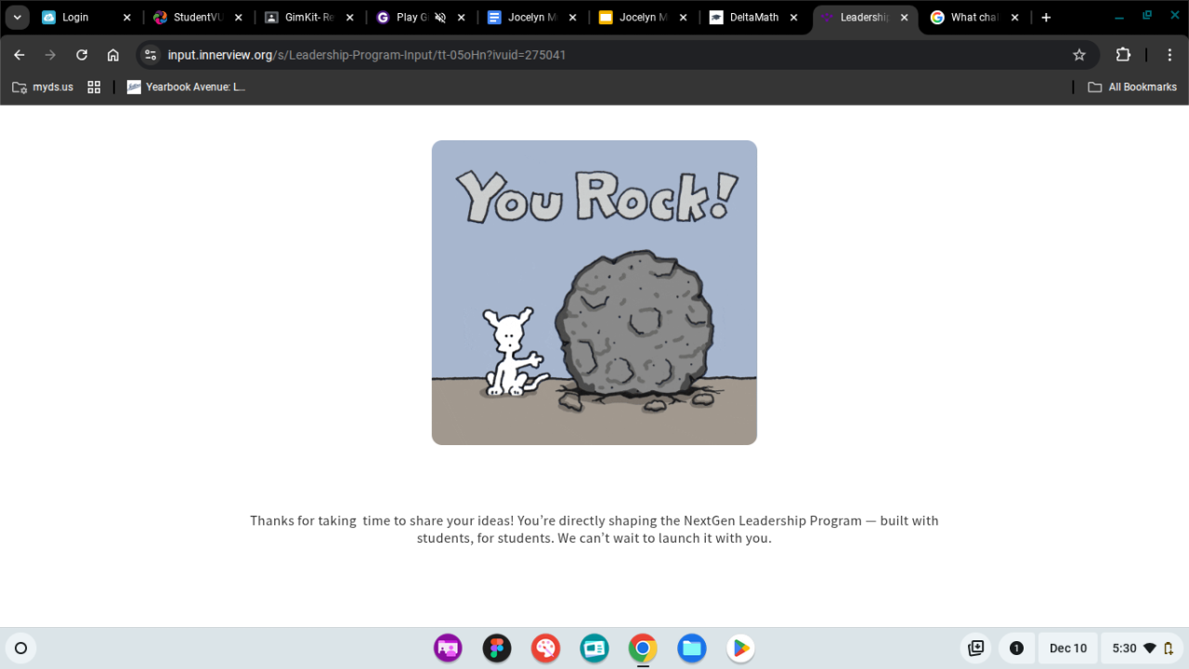Click the You Rock cartoon image
The width and height of the screenshot is (1189, 669).
coord(594,293)
